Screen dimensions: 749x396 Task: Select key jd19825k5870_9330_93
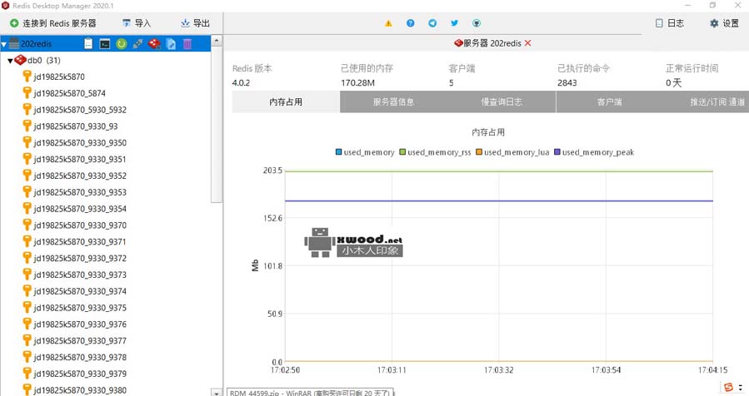(x=76, y=126)
